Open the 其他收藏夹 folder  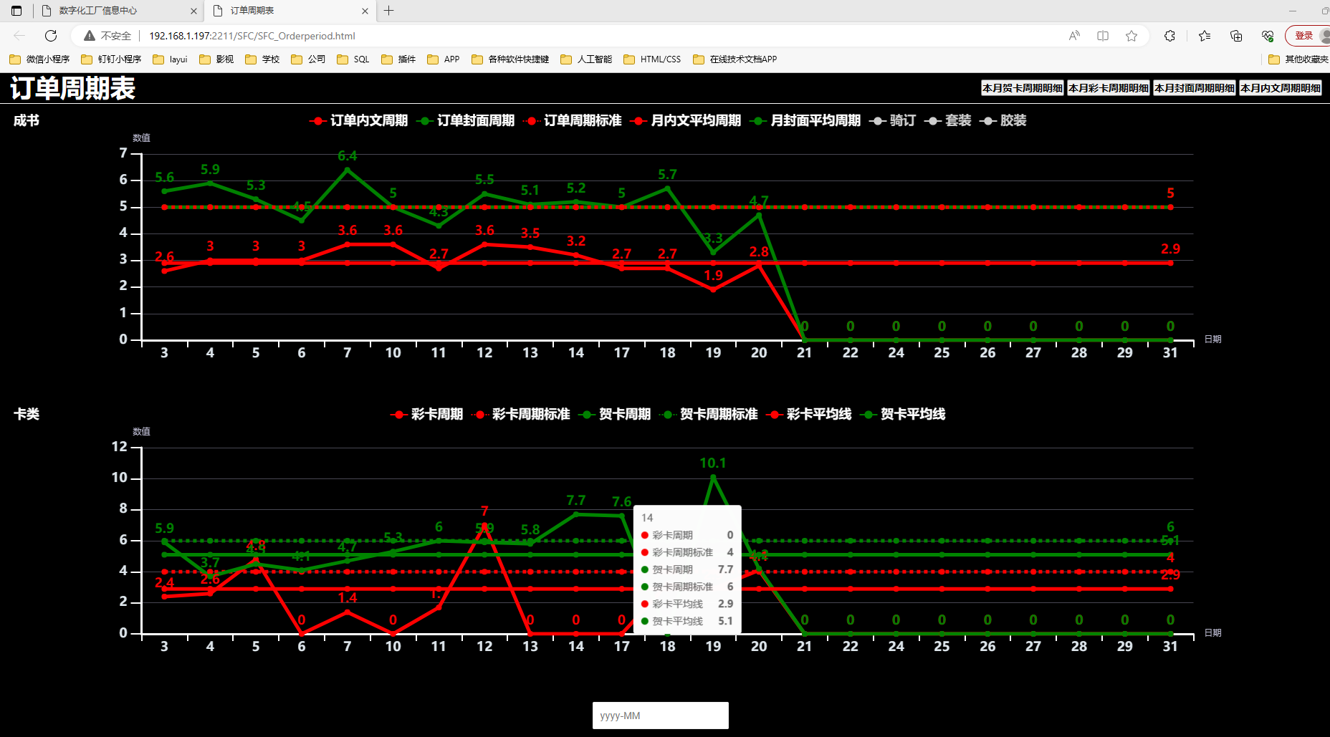[x=1298, y=59]
